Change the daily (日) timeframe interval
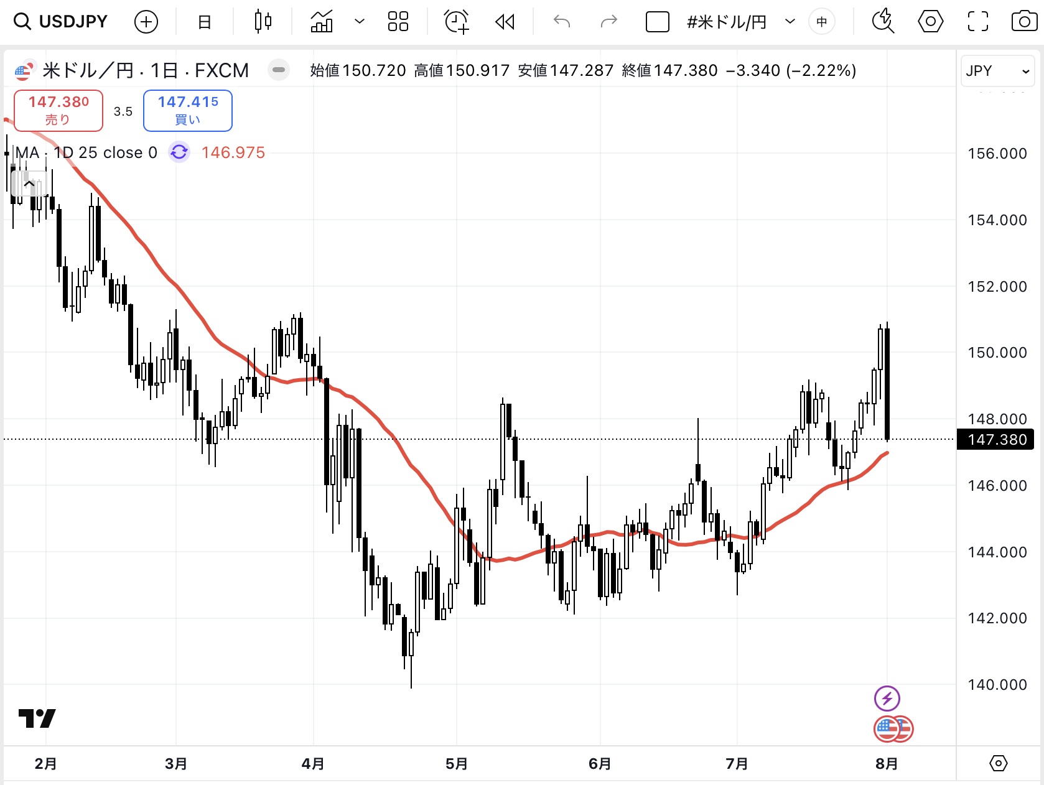Viewport: 1044px width, 785px height. coord(204,22)
